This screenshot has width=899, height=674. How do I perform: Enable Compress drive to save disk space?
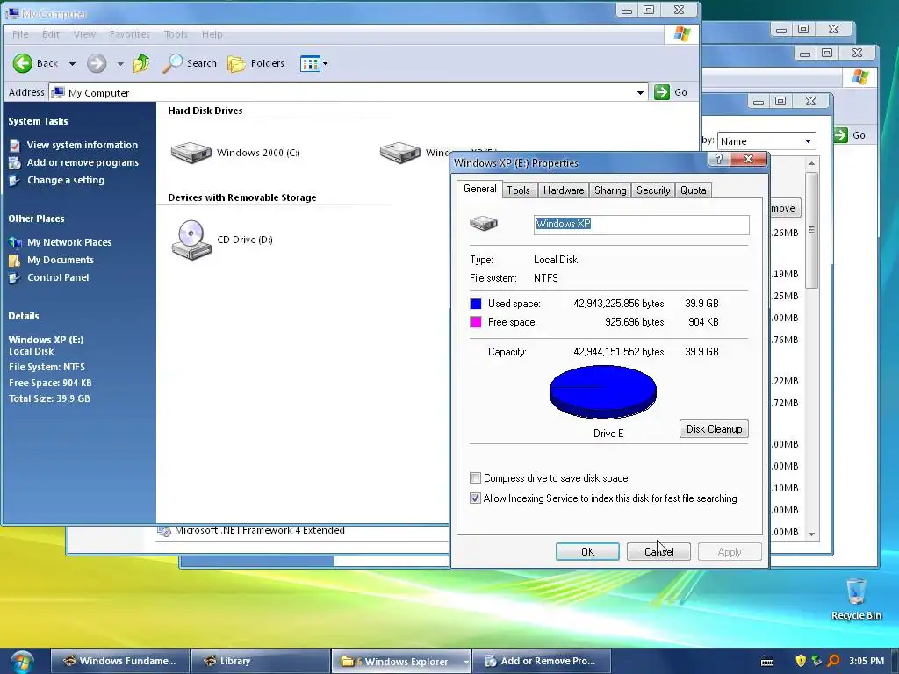pyautogui.click(x=475, y=478)
